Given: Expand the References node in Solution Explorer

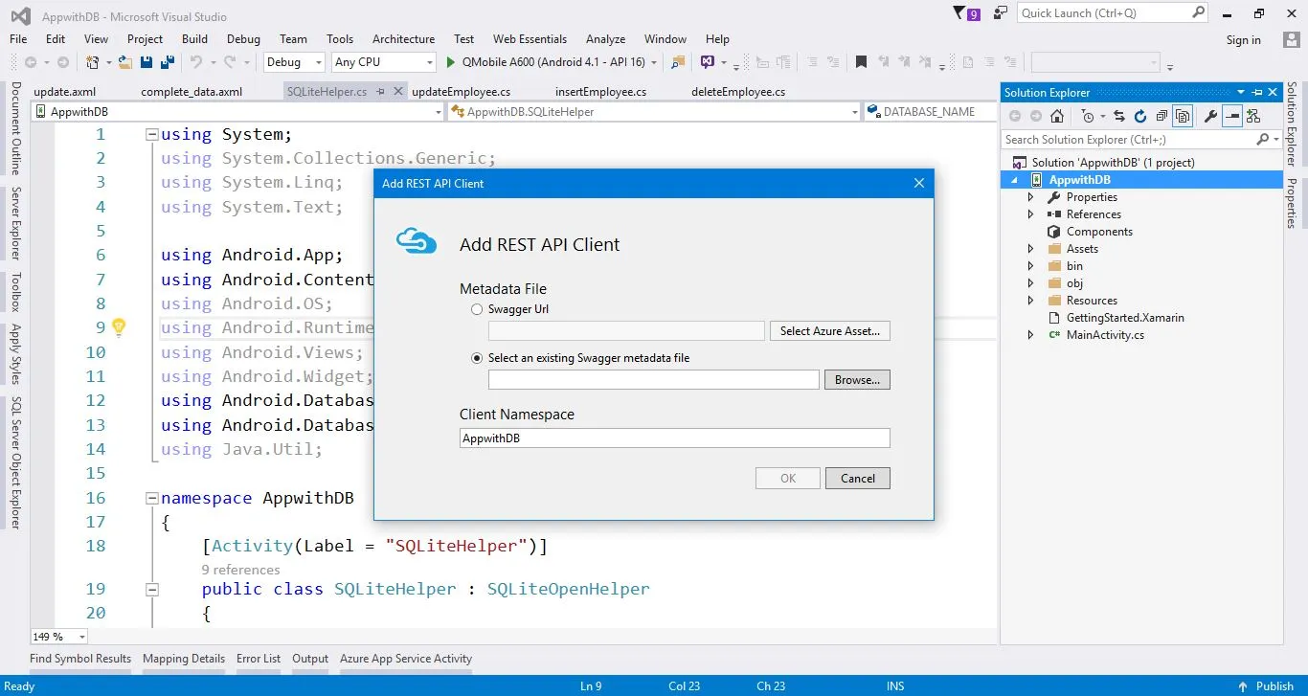Looking at the screenshot, I should pyautogui.click(x=1030, y=214).
